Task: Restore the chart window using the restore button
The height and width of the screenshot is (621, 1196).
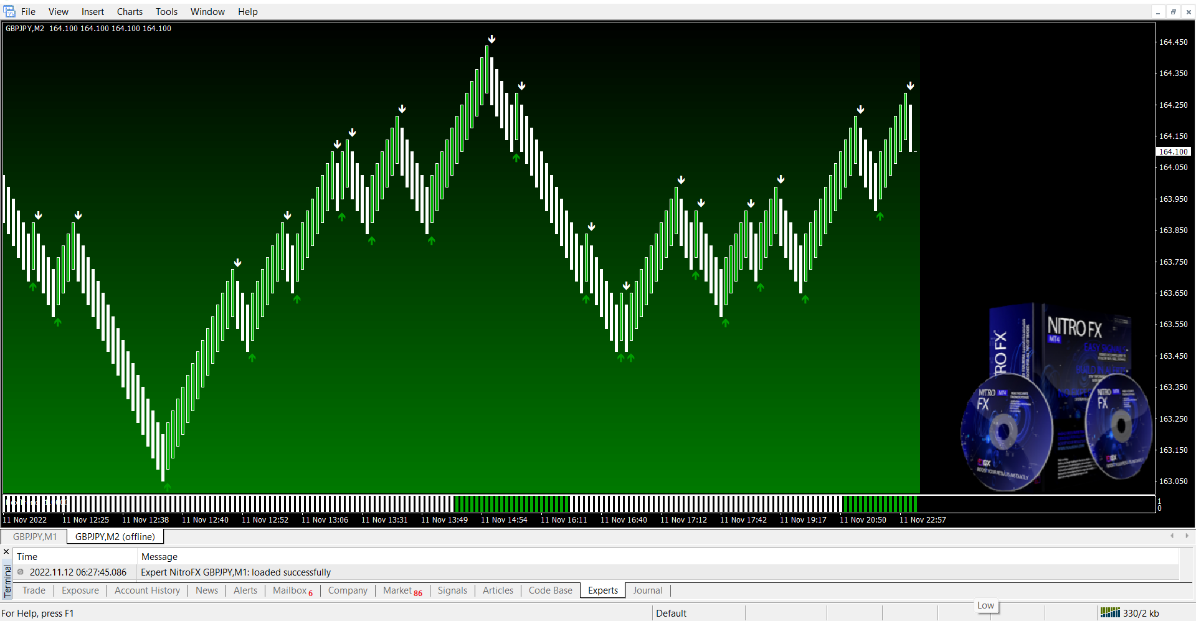Action: (x=1173, y=12)
